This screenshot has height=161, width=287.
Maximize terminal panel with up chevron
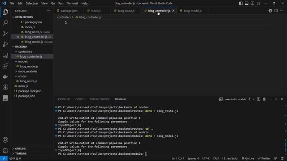click(x=276, y=99)
